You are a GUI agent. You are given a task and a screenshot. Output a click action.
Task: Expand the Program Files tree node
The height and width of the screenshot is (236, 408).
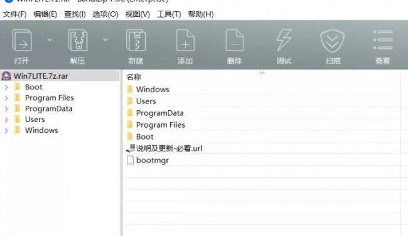pyautogui.click(x=6, y=98)
